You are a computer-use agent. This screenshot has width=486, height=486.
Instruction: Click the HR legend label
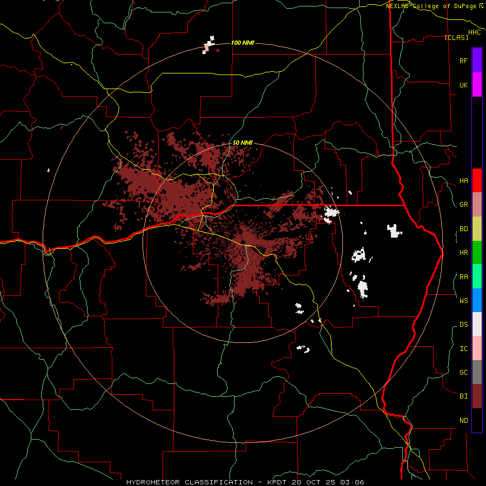click(x=463, y=253)
